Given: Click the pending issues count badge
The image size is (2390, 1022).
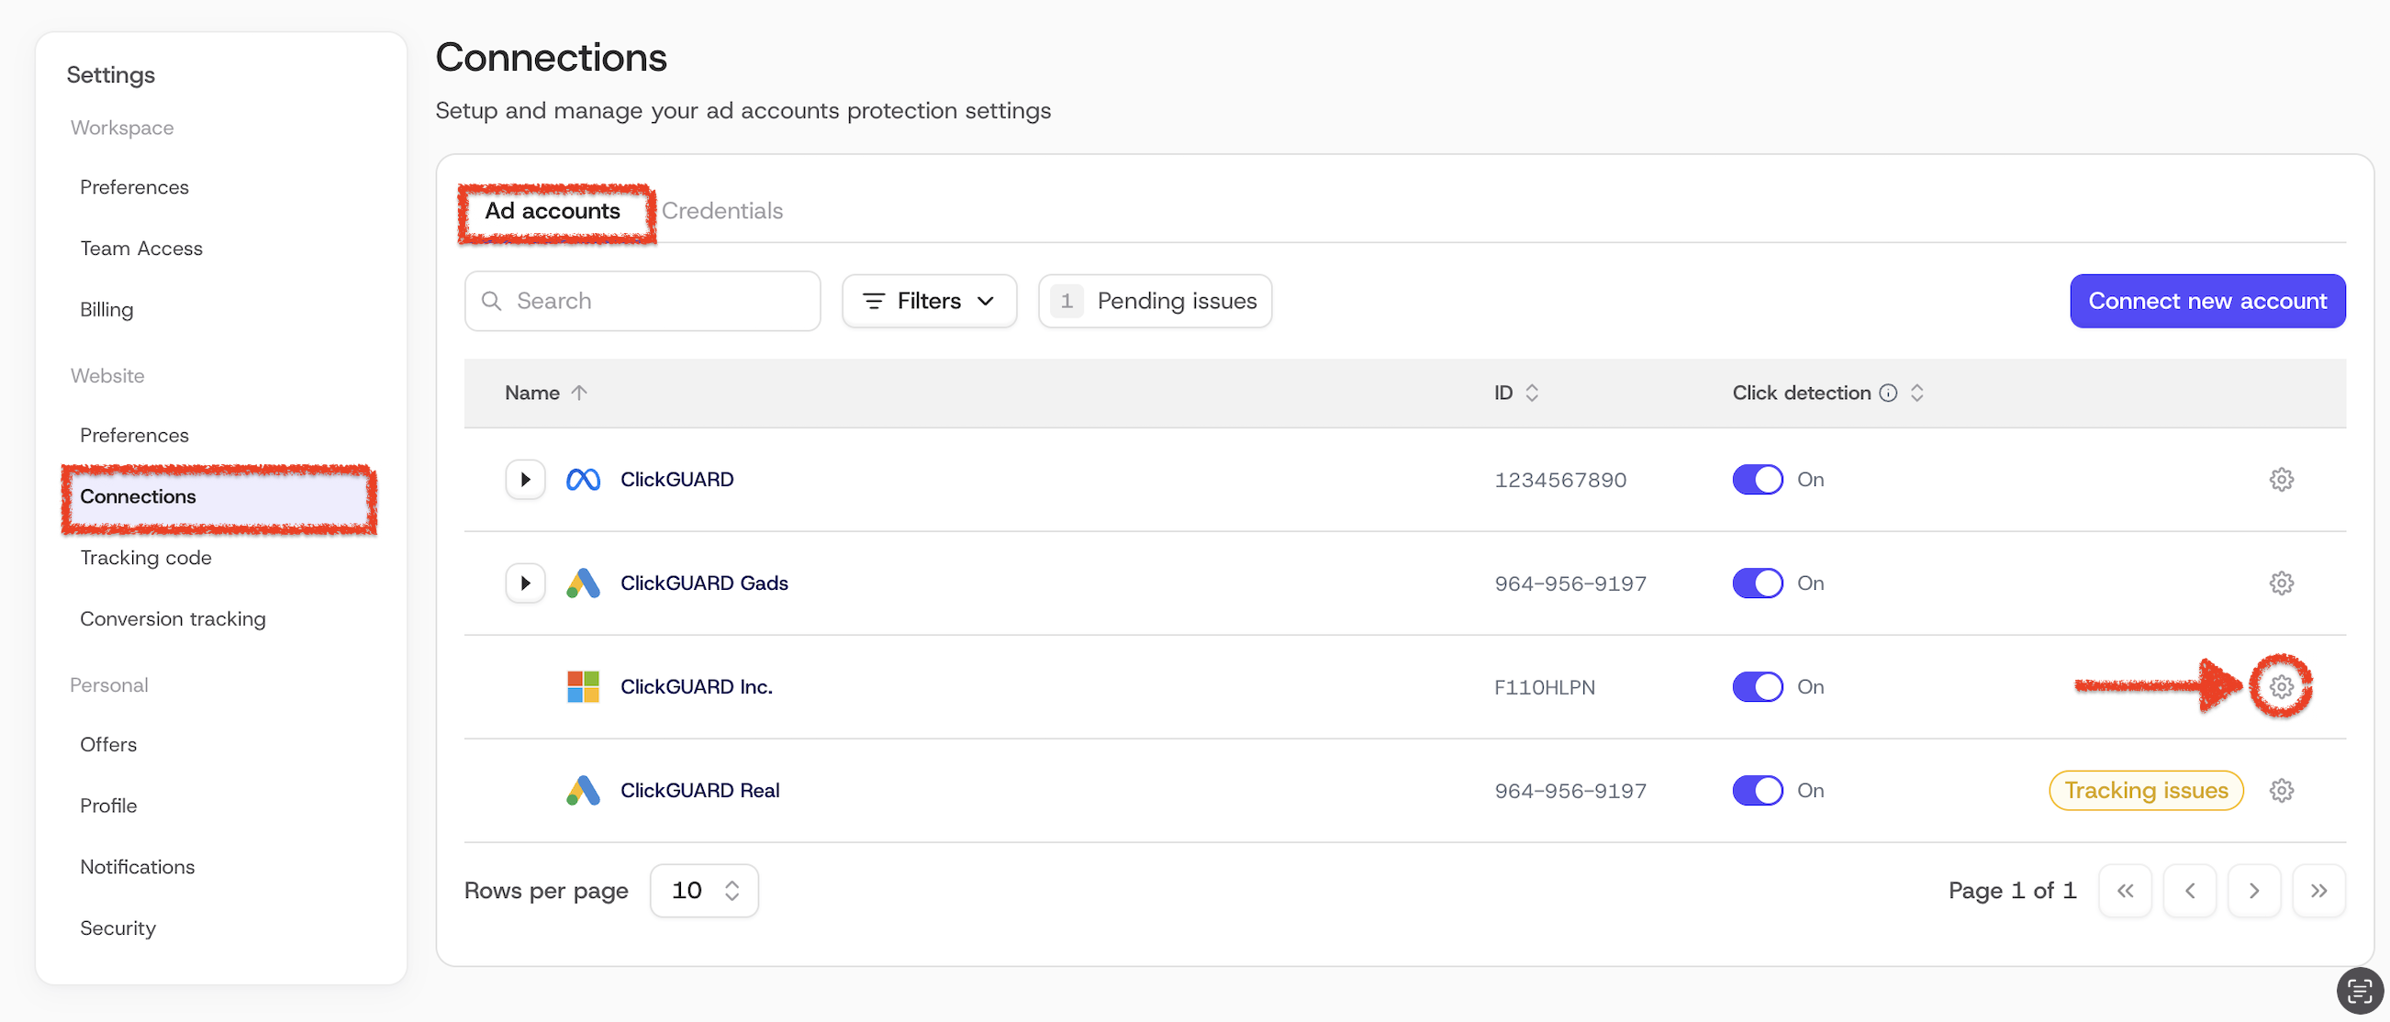Looking at the screenshot, I should point(1066,302).
